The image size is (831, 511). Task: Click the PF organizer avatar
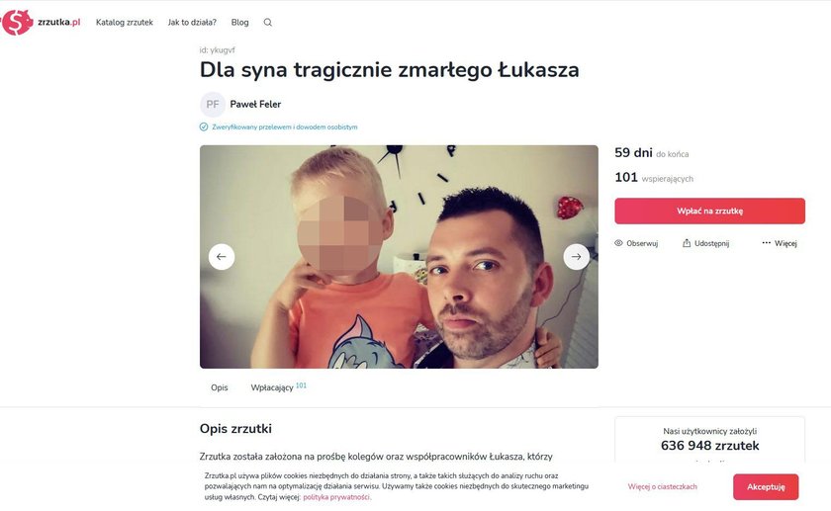[x=213, y=105]
